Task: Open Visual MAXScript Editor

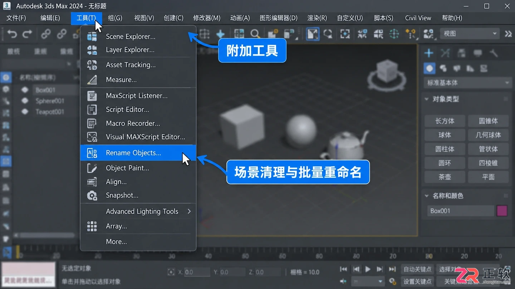Action: 138,137
